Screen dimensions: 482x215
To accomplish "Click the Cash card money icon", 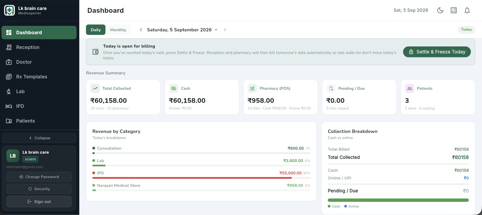I will click(174, 88).
